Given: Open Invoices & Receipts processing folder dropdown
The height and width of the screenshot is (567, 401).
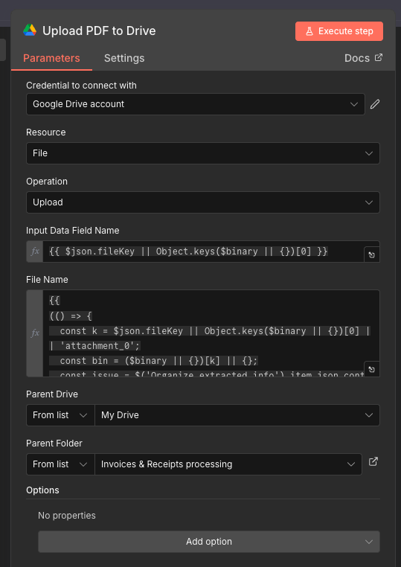Looking at the screenshot, I should [228, 464].
